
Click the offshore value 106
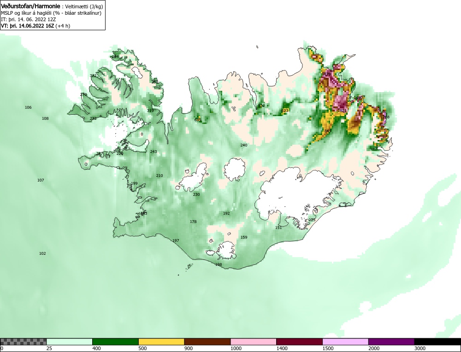28,107
